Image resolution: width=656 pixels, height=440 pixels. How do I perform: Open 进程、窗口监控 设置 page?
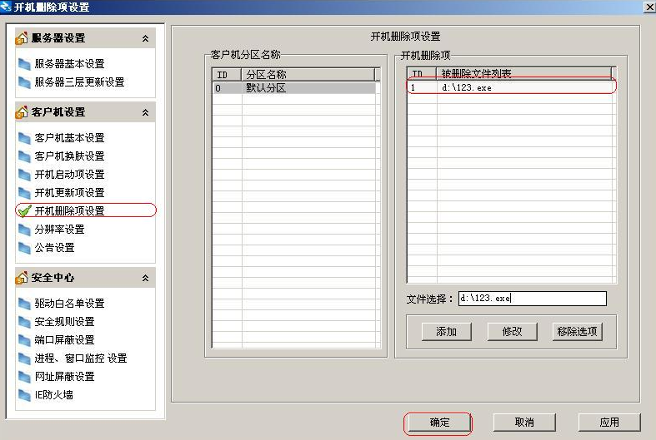[81, 358]
